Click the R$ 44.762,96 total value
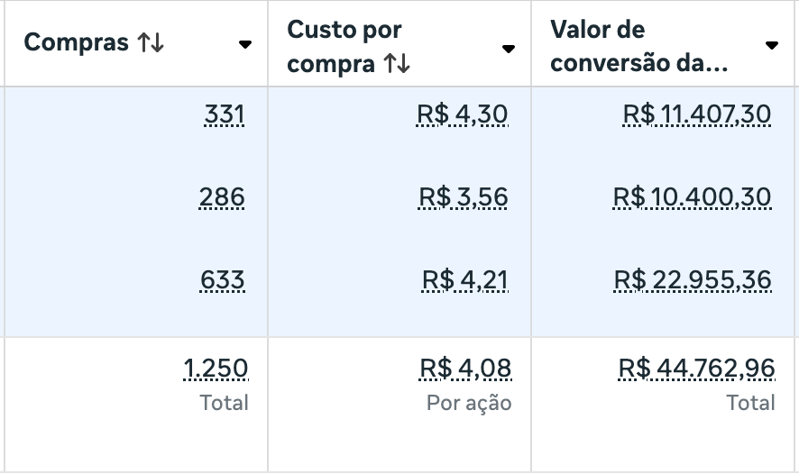799x474 pixels. [x=696, y=368]
